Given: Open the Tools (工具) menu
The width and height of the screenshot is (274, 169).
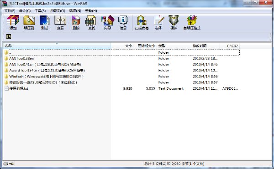Looking at the screenshot, I should coord(40,11).
